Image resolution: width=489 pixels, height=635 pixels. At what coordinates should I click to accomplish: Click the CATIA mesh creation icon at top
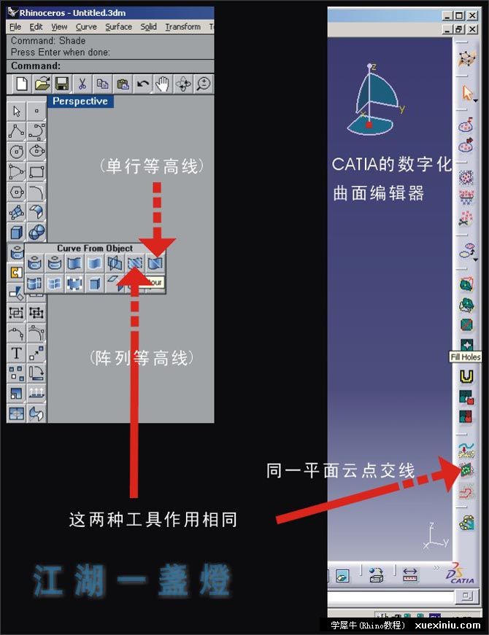pyautogui.click(x=466, y=59)
